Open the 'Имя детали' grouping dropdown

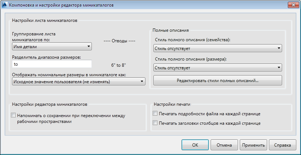[51, 46]
